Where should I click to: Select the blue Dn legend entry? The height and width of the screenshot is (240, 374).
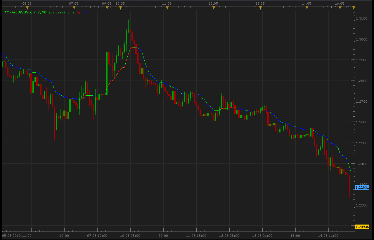(86, 12)
